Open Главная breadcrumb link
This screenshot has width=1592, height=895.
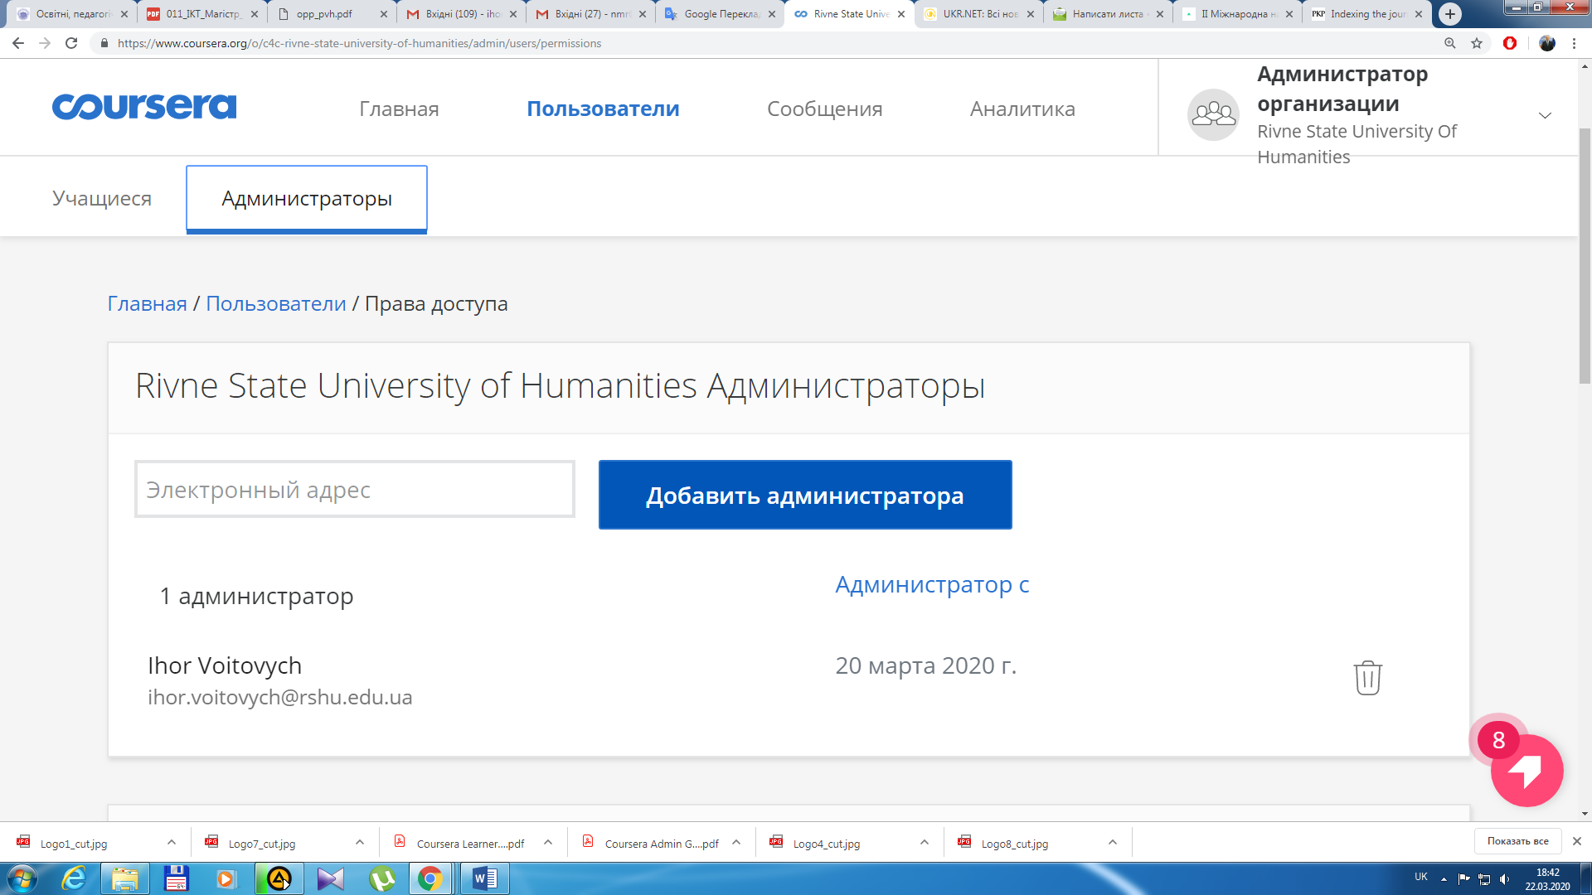click(147, 304)
